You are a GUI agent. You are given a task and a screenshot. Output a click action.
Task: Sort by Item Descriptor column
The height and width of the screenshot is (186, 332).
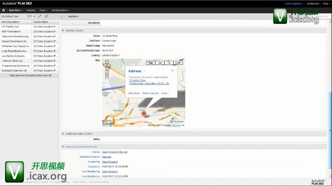tap(11, 22)
